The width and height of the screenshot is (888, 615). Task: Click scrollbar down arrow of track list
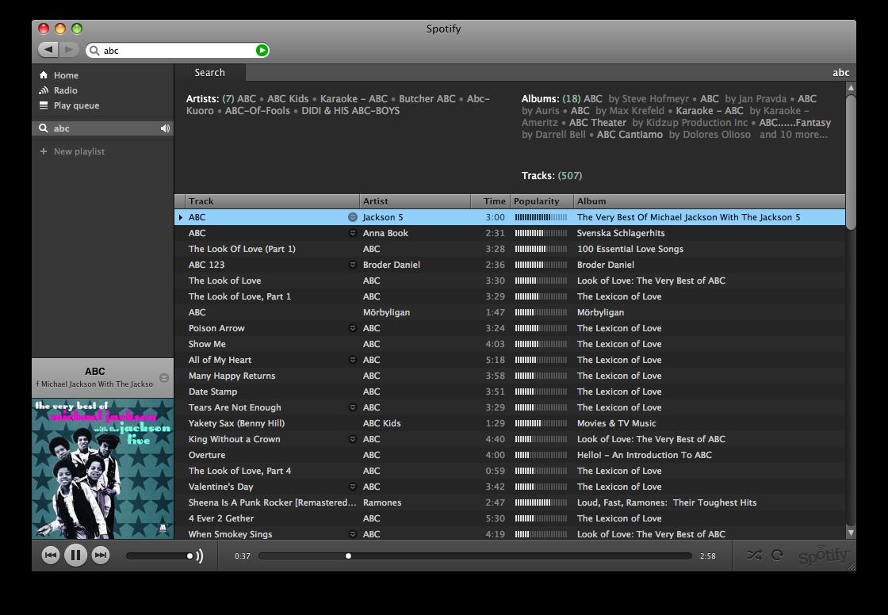tap(850, 533)
